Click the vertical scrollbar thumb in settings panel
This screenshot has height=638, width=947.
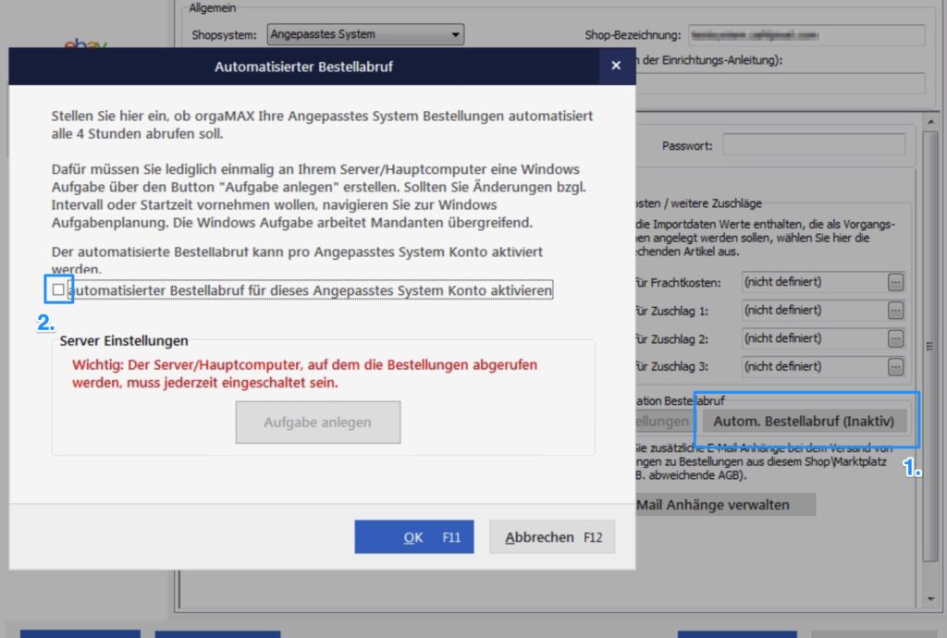930,347
